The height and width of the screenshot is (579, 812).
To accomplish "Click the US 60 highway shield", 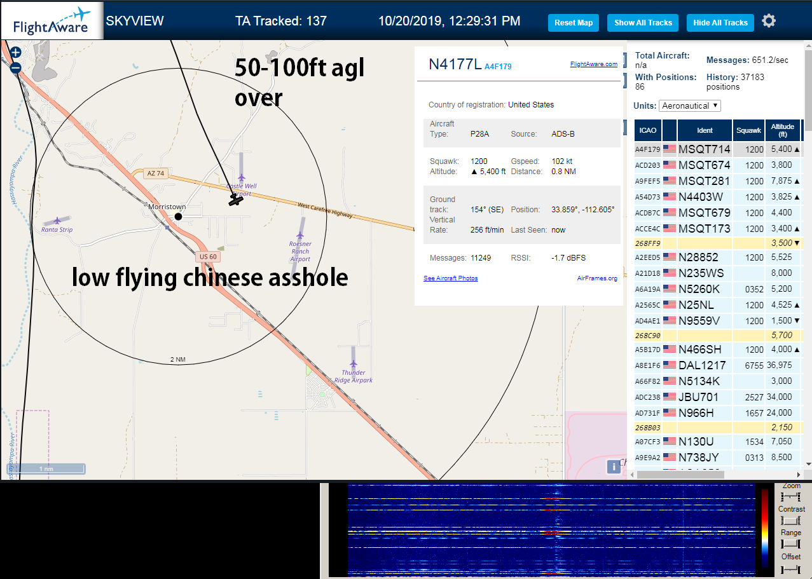I will click(208, 257).
